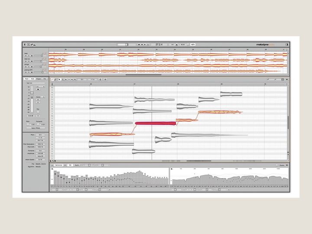
Task: Toggle cycle mode button in transport
Action: pos(148,45)
